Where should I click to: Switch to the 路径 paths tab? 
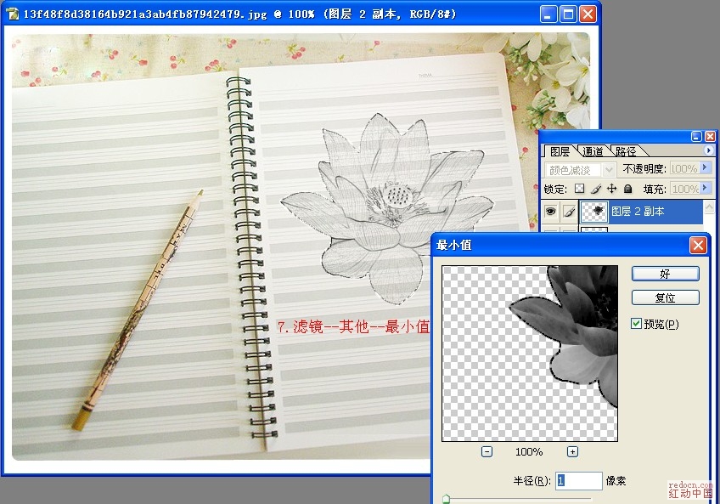tap(626, 151)
